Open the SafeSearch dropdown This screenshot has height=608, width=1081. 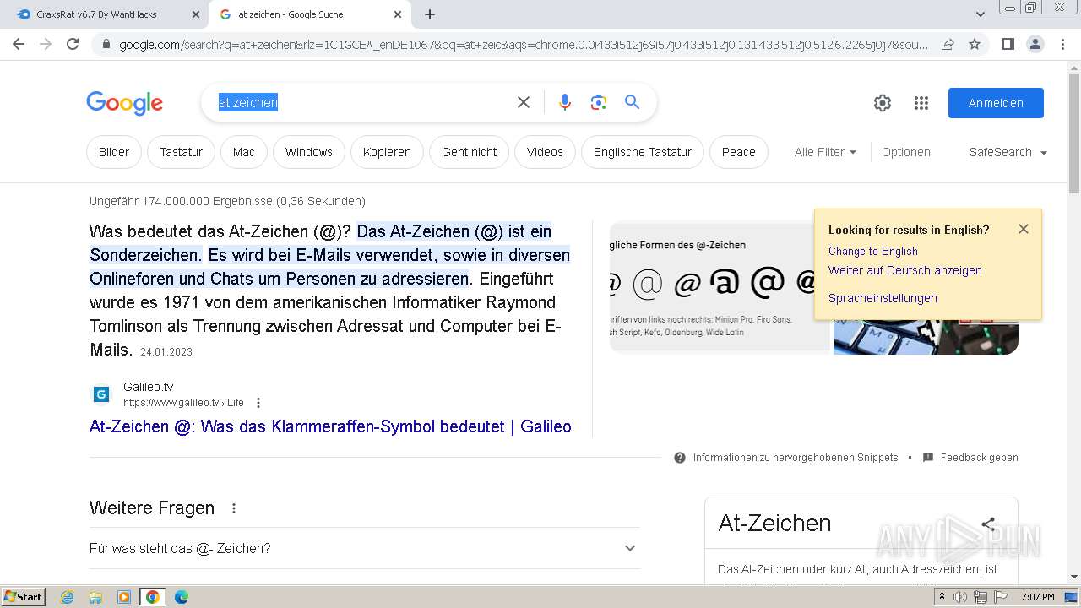point(1008,152)
